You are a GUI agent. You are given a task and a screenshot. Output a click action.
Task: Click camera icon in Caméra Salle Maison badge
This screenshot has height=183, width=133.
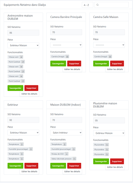110,56
